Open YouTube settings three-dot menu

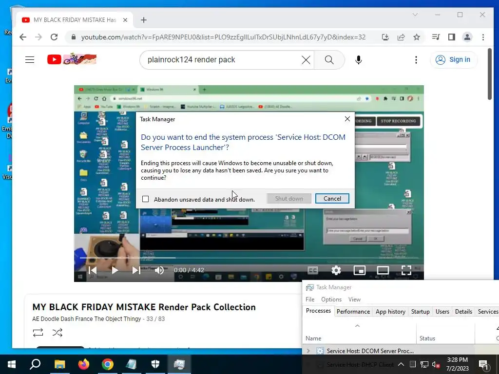tap(416, 60)
